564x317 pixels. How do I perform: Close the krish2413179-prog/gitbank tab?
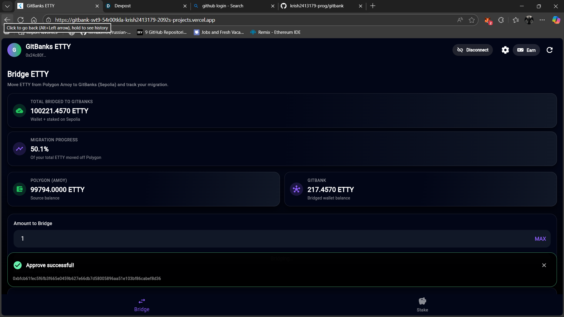coord(361,6)
